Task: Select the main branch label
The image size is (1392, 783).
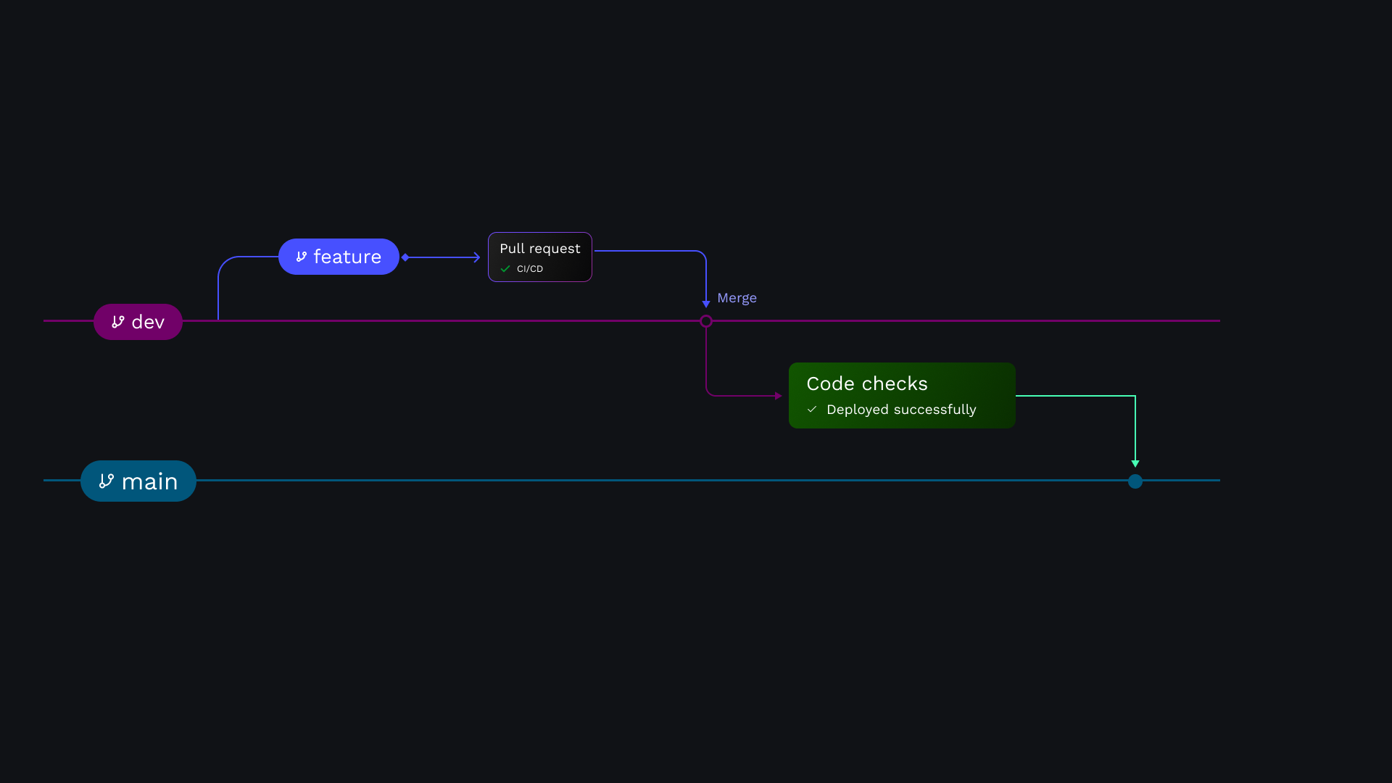Action: pyautogui.click(x=149, y=481)
